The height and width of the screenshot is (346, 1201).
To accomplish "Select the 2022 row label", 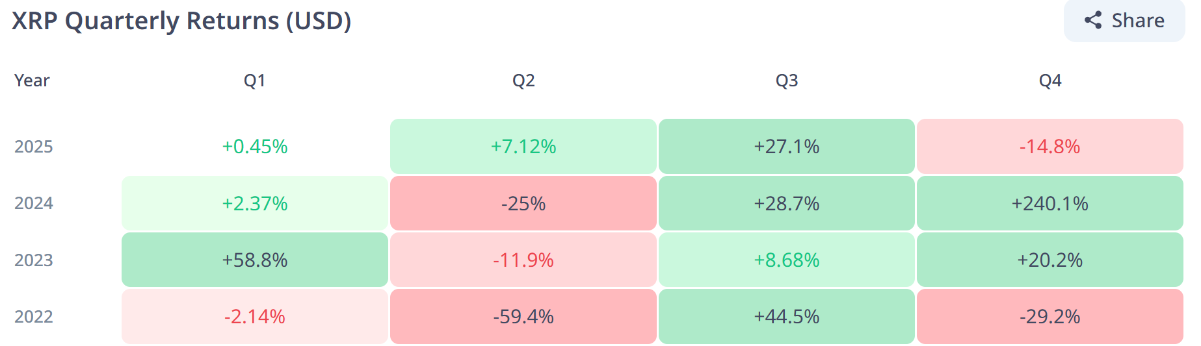I will (x=34, y=317).
